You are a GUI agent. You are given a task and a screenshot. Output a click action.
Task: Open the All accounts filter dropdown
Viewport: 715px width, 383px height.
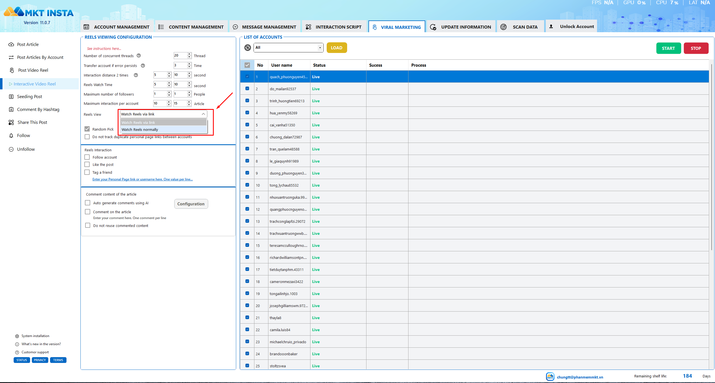[x=289, y=48]
